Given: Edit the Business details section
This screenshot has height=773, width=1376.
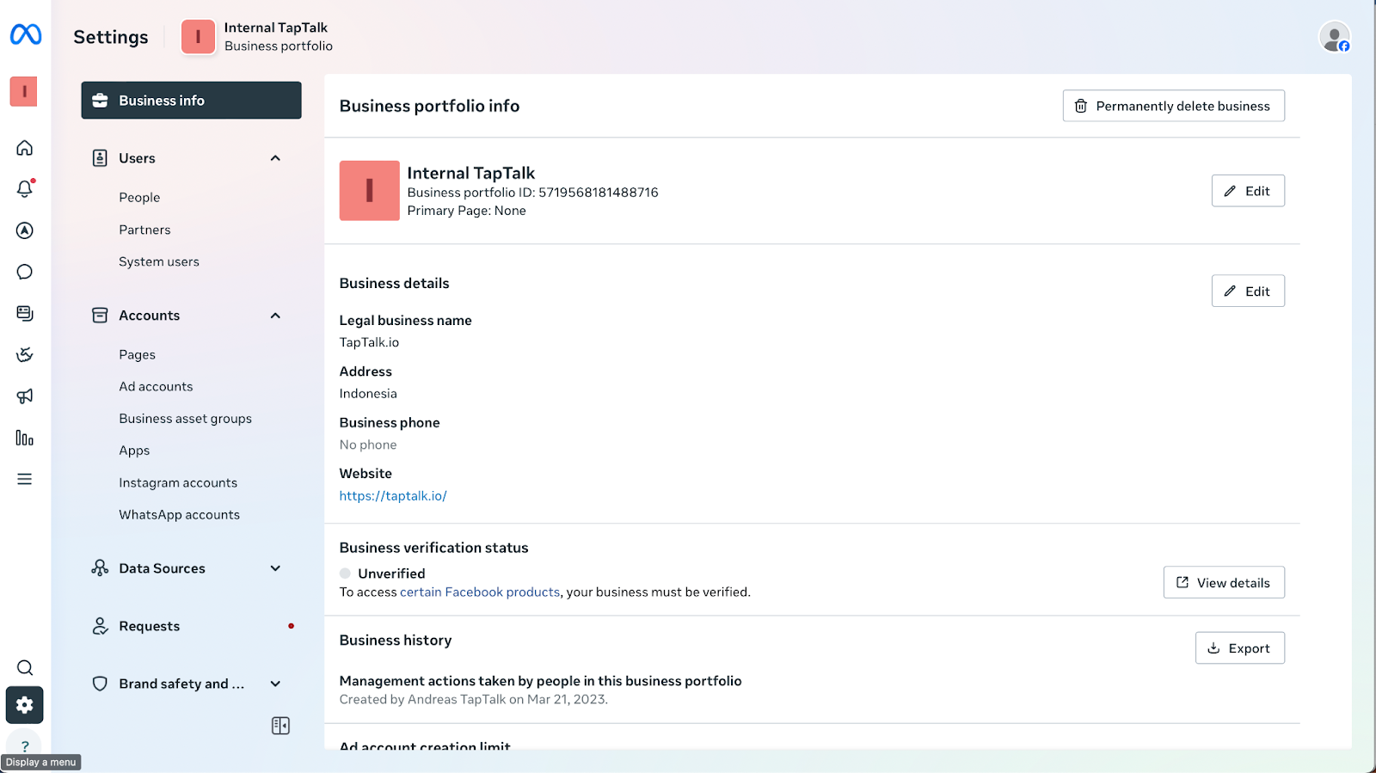Looking at the screenshot, I should pyautogui.click(x=1248, y=291).
